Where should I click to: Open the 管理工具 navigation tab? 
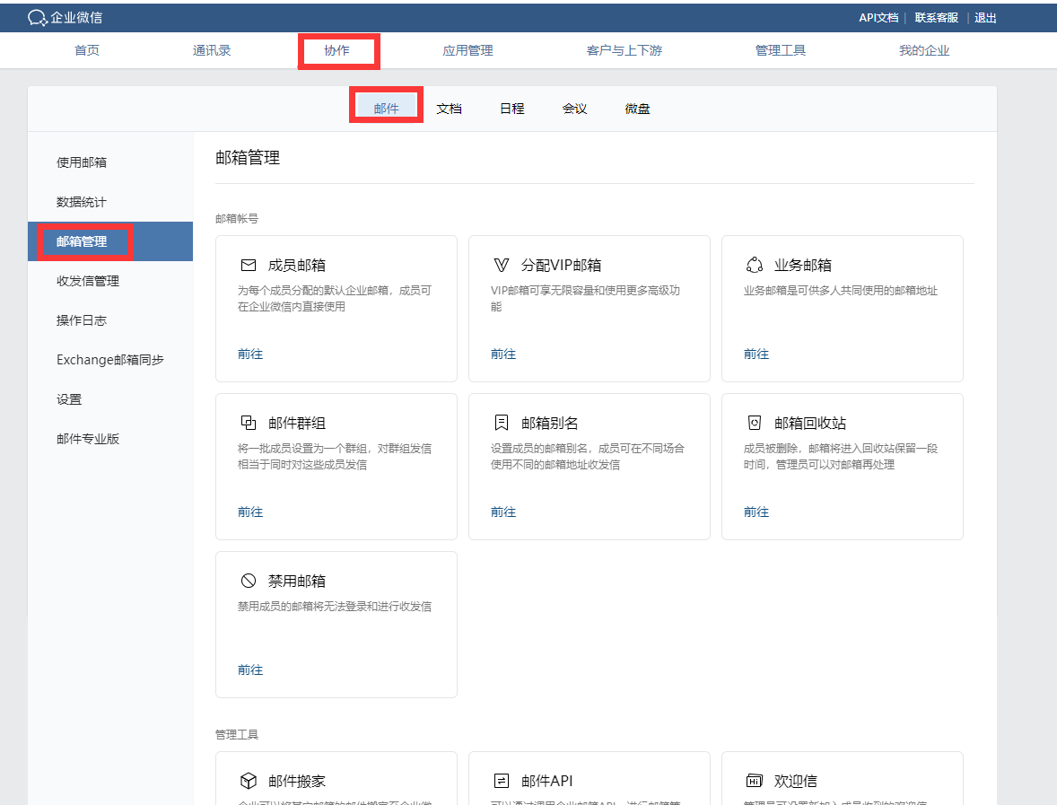click(781, 50)
